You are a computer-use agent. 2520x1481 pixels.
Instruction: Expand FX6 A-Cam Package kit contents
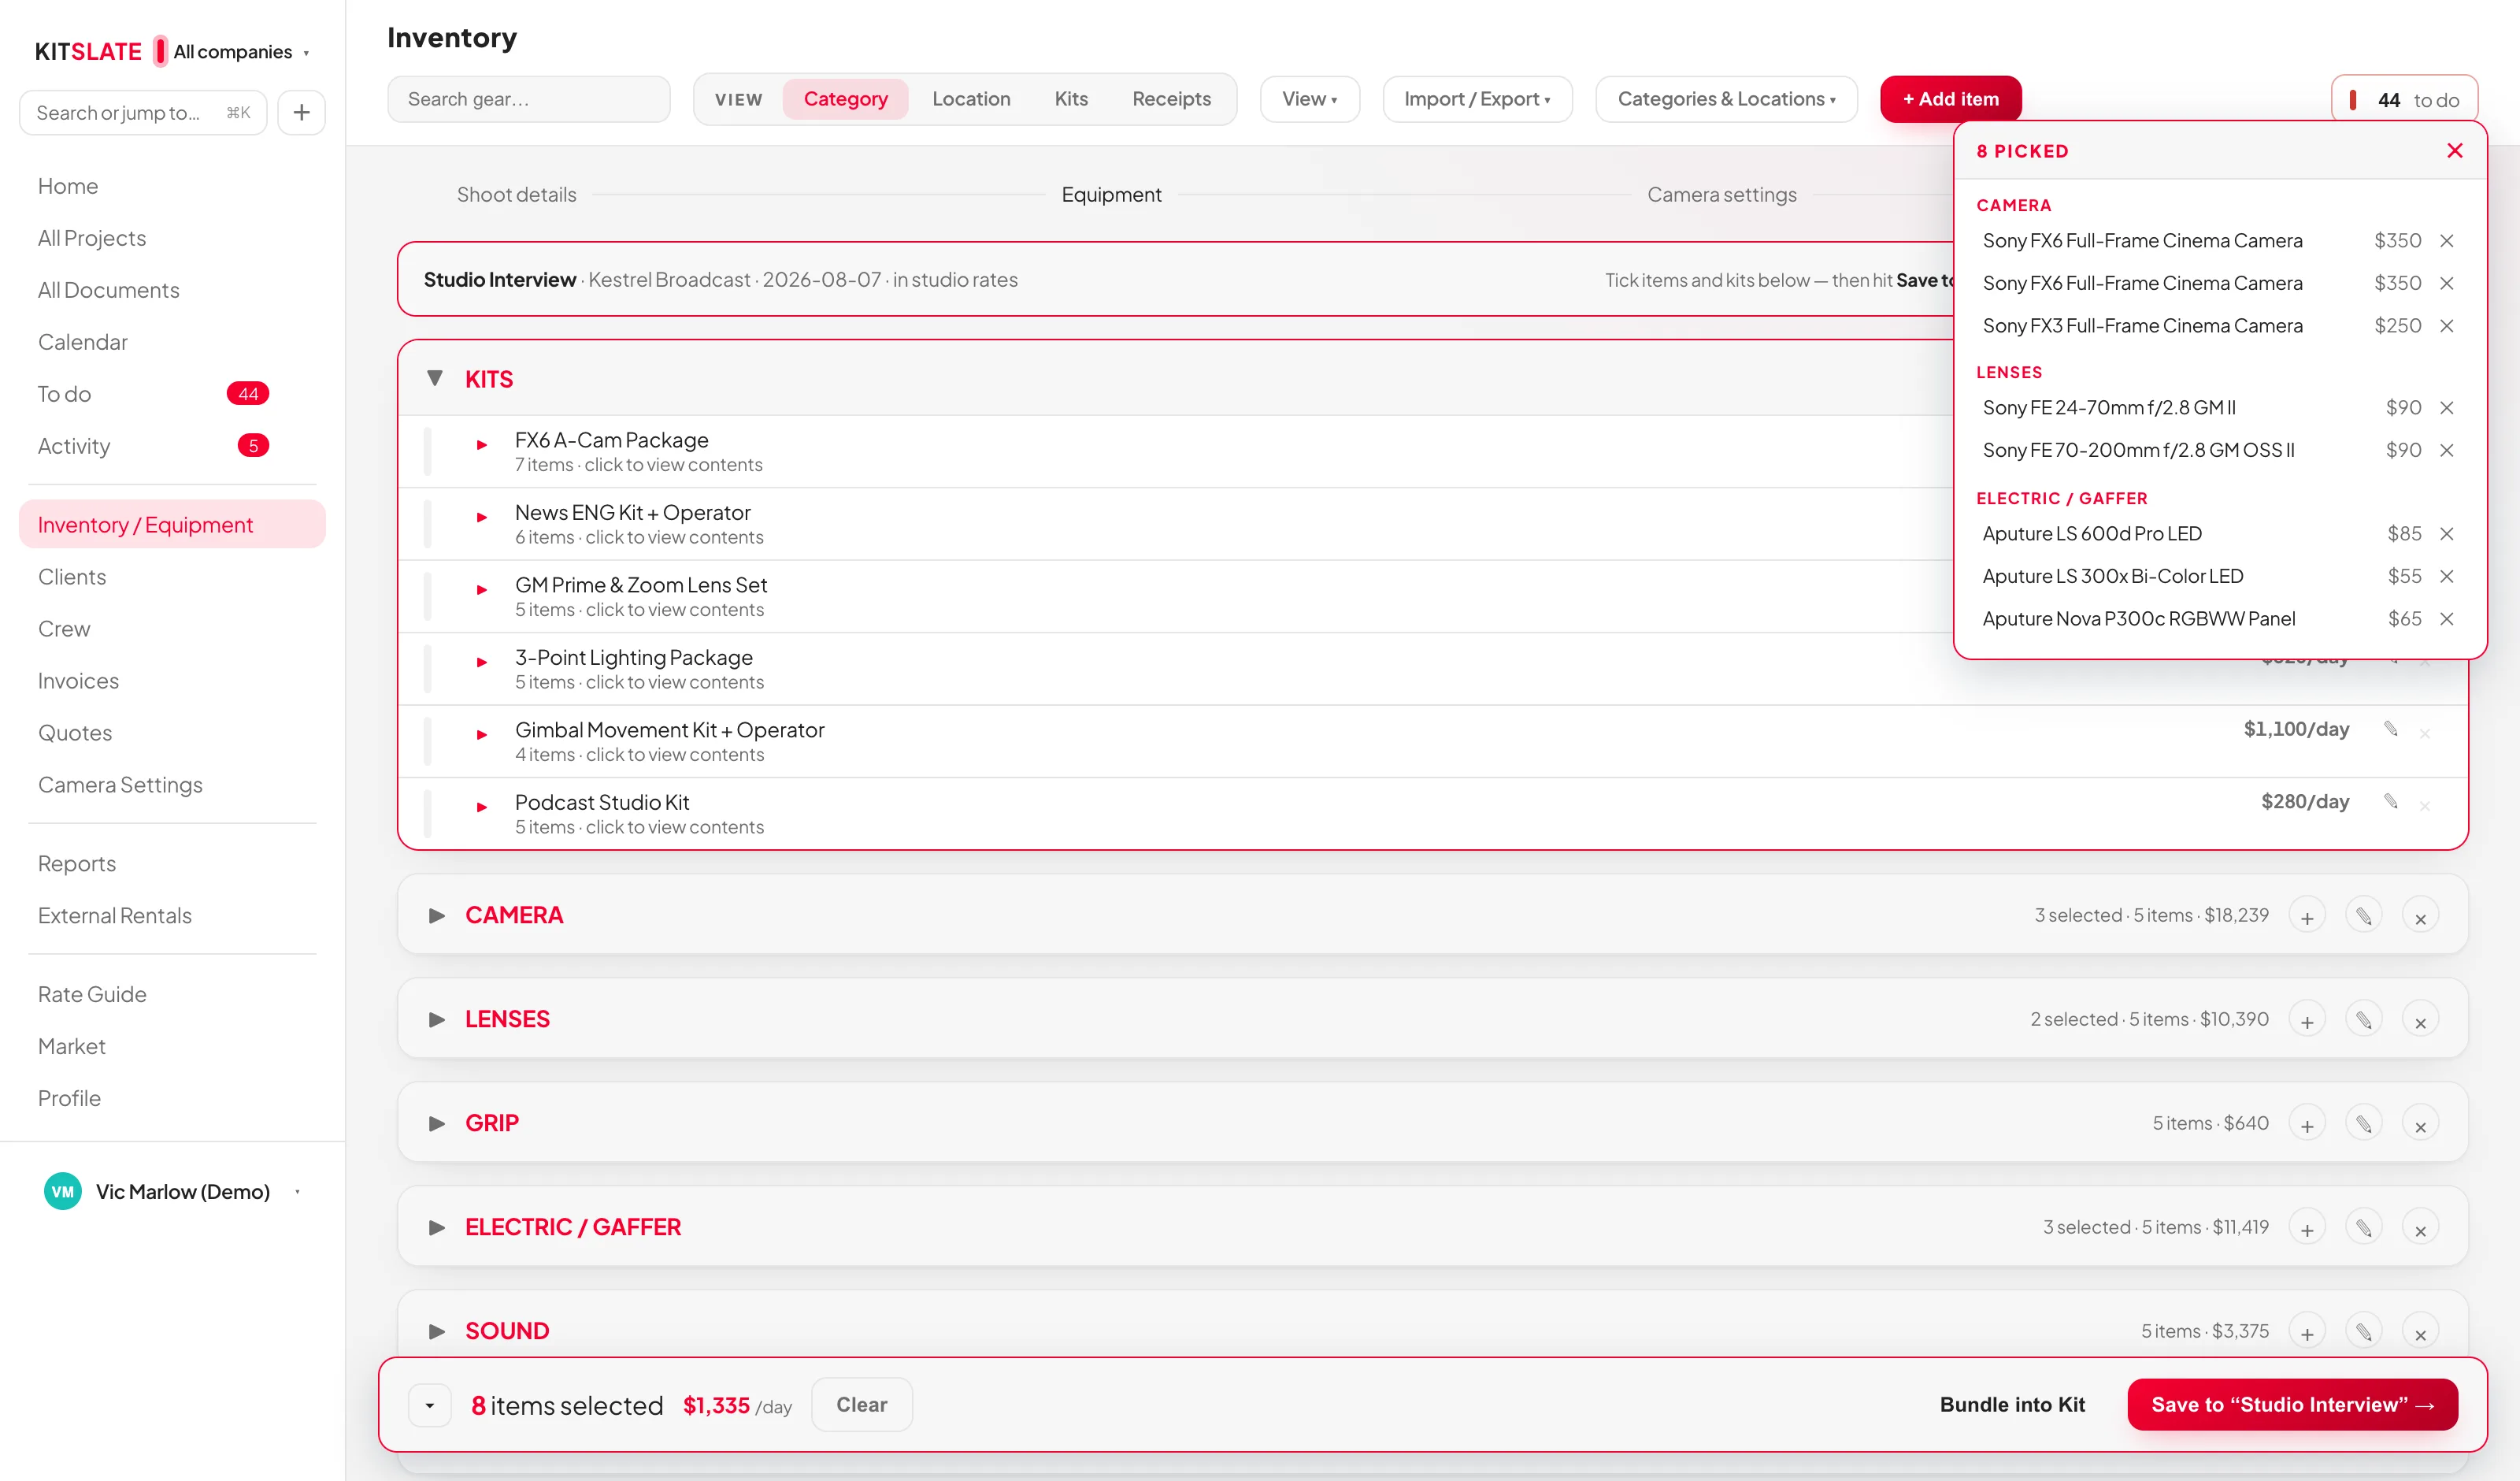tap(482, 445)
